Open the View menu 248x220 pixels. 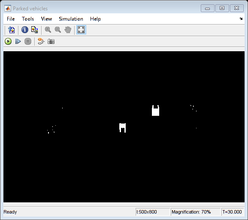[46, 19]
